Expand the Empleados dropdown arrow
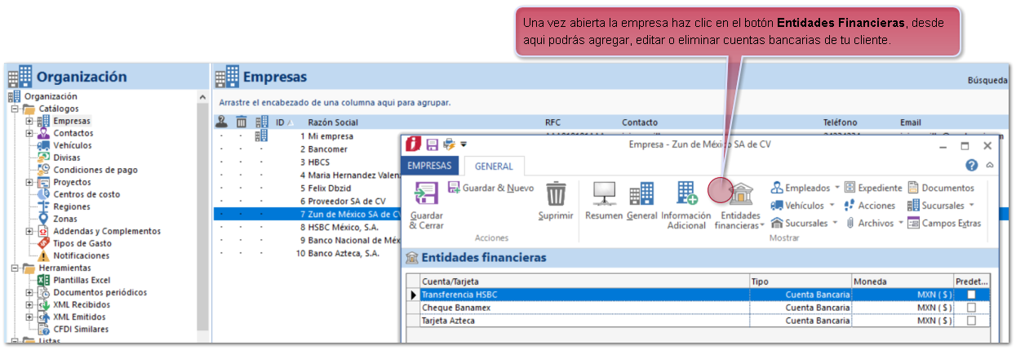 836,188
